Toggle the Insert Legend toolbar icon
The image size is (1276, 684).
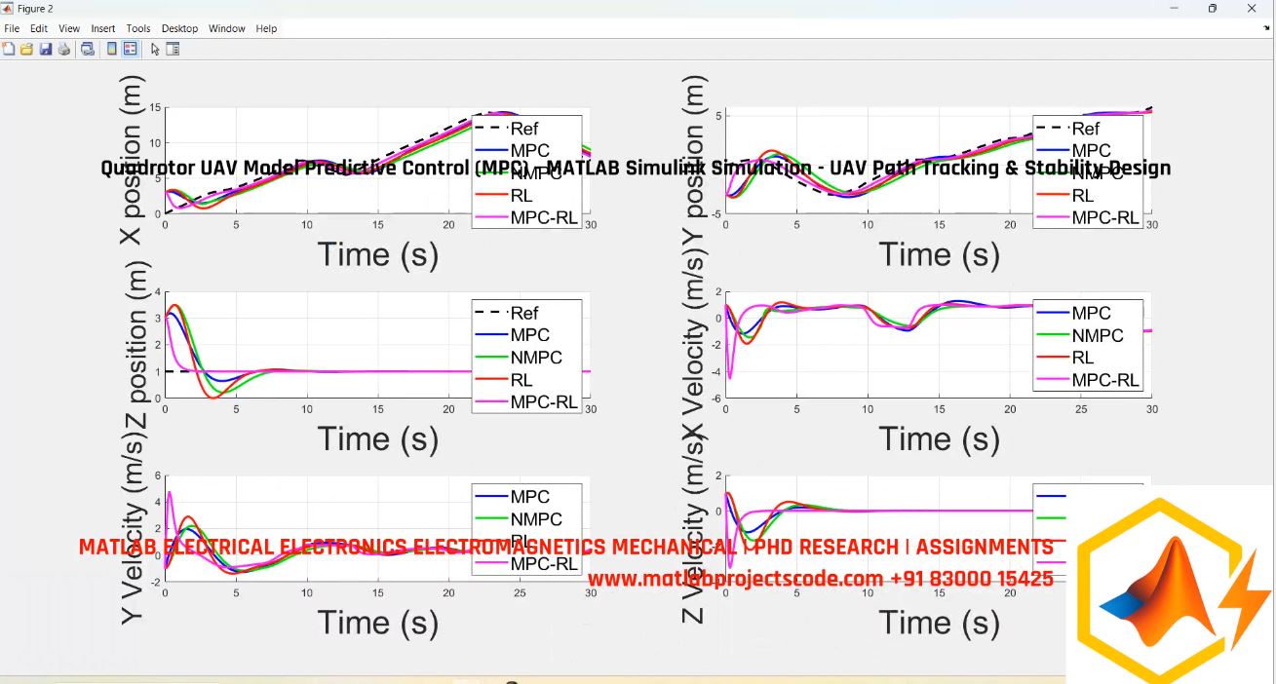[x=130, y=49]
